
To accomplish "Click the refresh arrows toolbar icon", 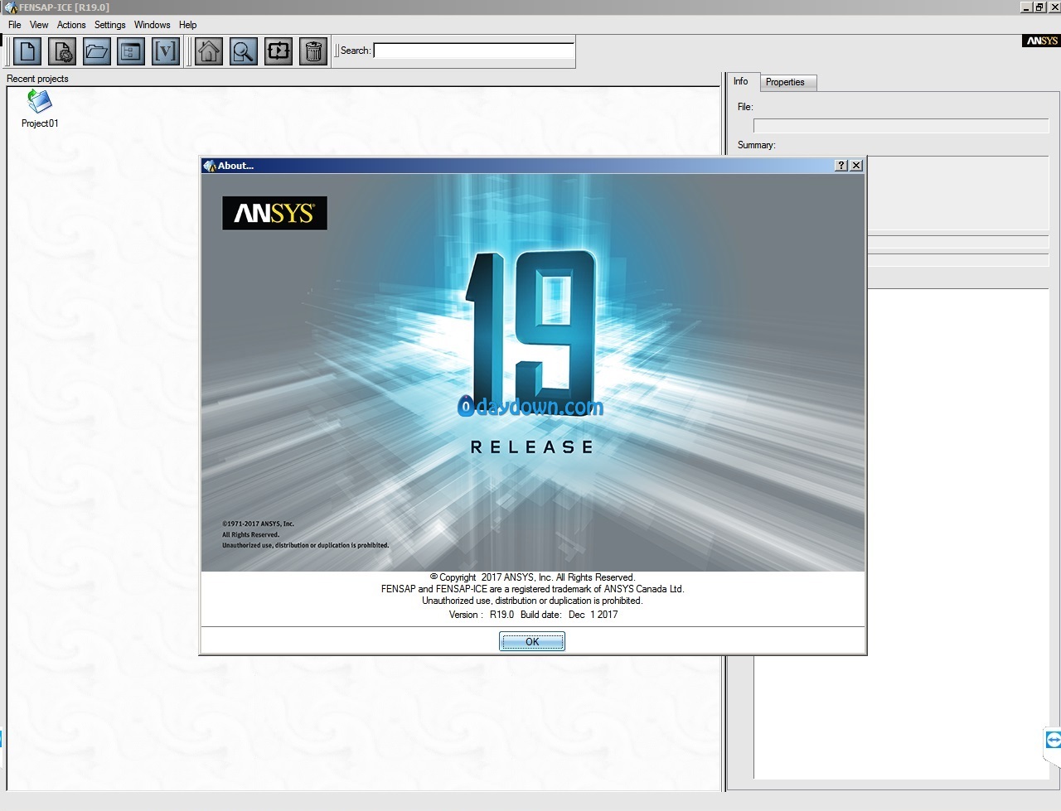I will click(279, 51).
